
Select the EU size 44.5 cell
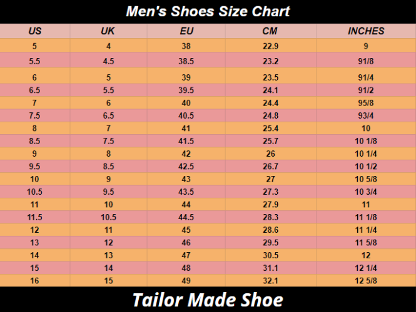click(x=186, y=217)
